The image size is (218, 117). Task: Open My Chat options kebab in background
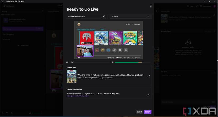coord(214,72)
